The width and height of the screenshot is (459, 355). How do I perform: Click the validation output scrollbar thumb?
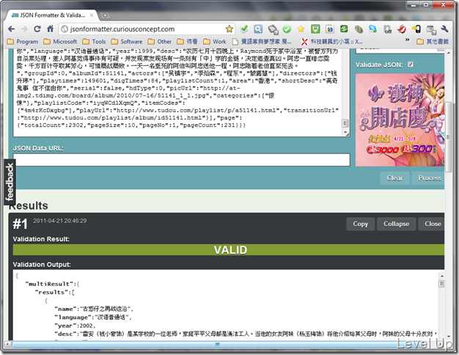tap(441, 284)
